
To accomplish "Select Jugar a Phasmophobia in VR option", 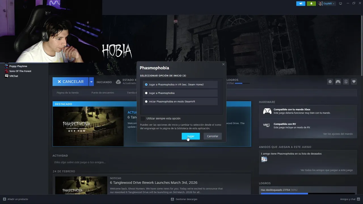I will pyautogui.click(x=180, y=84).
